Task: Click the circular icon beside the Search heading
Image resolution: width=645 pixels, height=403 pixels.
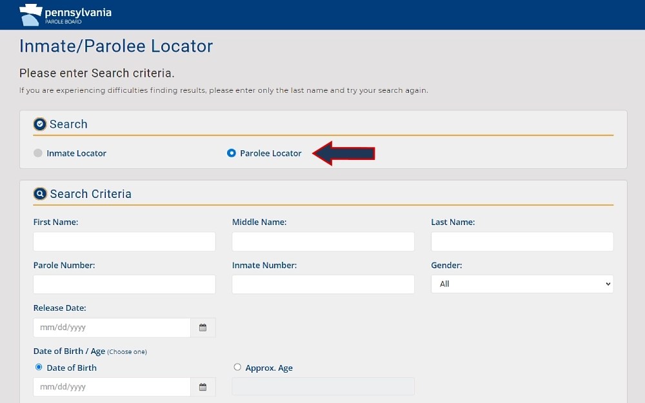Action: pyautogui.click(x=39, y=124)
